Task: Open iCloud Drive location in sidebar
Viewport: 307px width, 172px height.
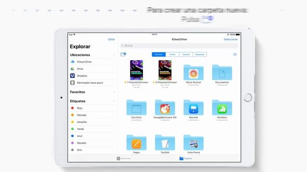Action: 93,62
